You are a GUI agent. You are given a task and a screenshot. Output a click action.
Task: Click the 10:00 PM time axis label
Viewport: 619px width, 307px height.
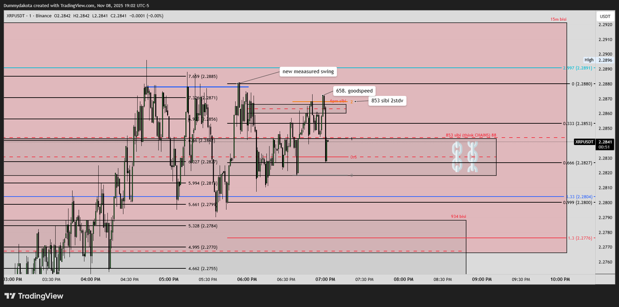pyautogui.click(x=560, y=279)
